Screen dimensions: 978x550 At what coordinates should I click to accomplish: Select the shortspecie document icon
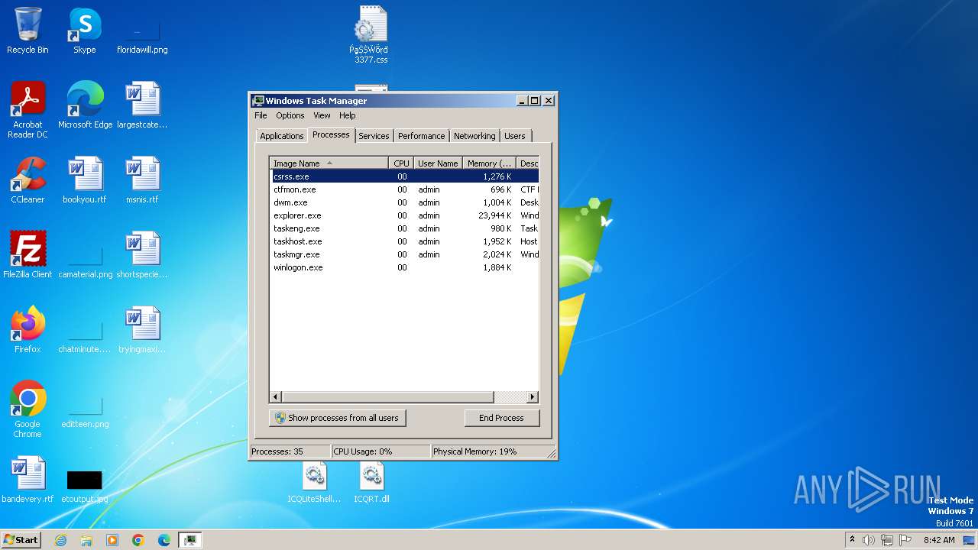[x=142, y=255]
